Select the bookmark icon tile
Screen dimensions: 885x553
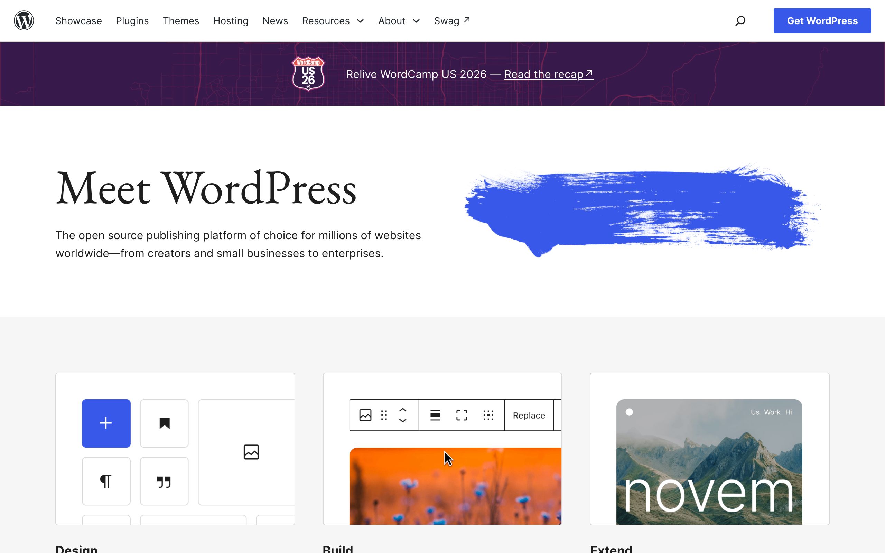click(x=164, y=423)
